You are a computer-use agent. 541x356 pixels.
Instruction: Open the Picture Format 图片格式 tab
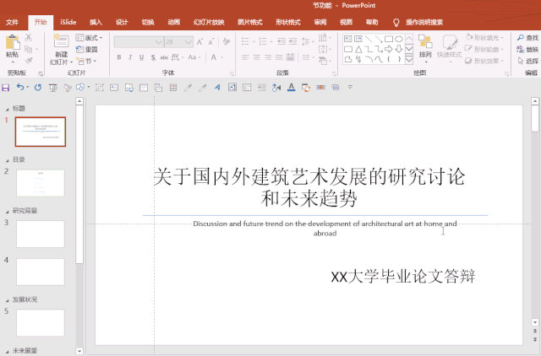pyautogui.click(x=250, y=23)
